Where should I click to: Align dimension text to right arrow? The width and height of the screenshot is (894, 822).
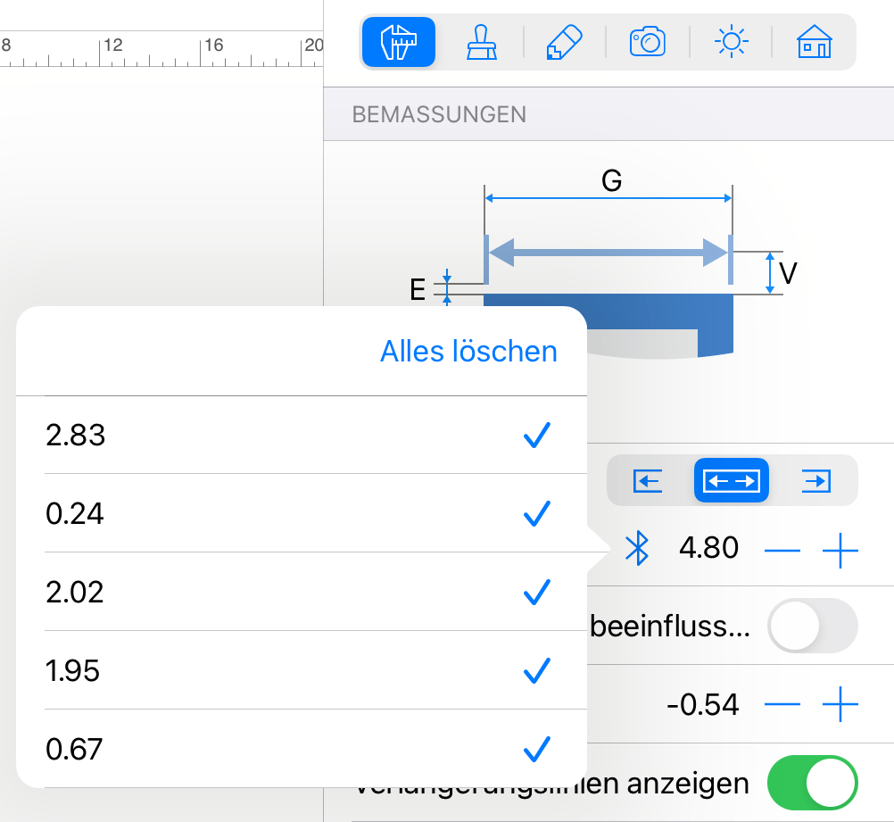pos(815,481)
